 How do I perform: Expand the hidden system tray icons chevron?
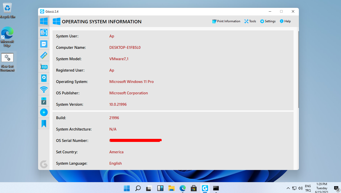click(x=288, y=188)
